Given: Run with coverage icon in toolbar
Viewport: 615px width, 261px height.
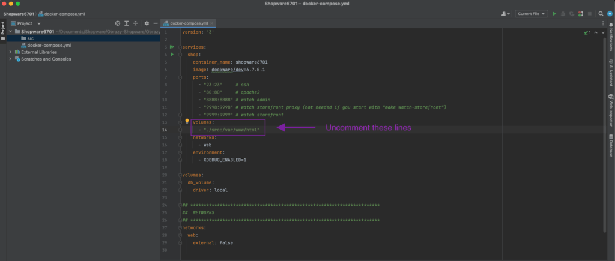Looking at the screenshot, I should (572, 14).
